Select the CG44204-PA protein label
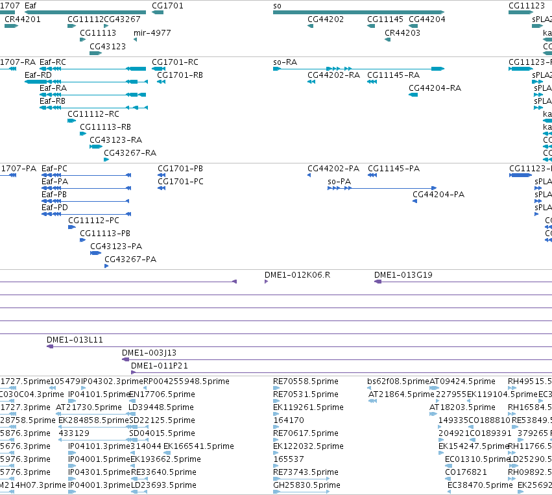Image resolution: width=552 pixels, height=495 pixels. coord(438,195)
